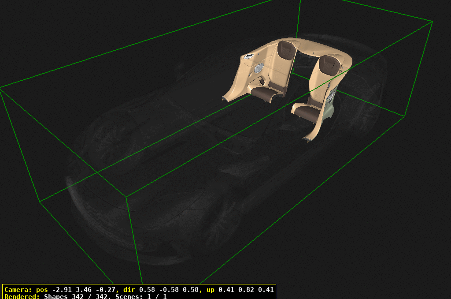Click the bounding box's front vertical edge

coord(134,238)
